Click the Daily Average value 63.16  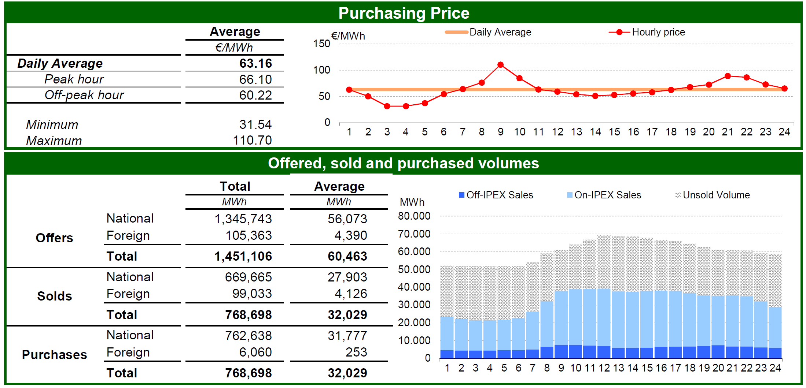pos(255,63)
